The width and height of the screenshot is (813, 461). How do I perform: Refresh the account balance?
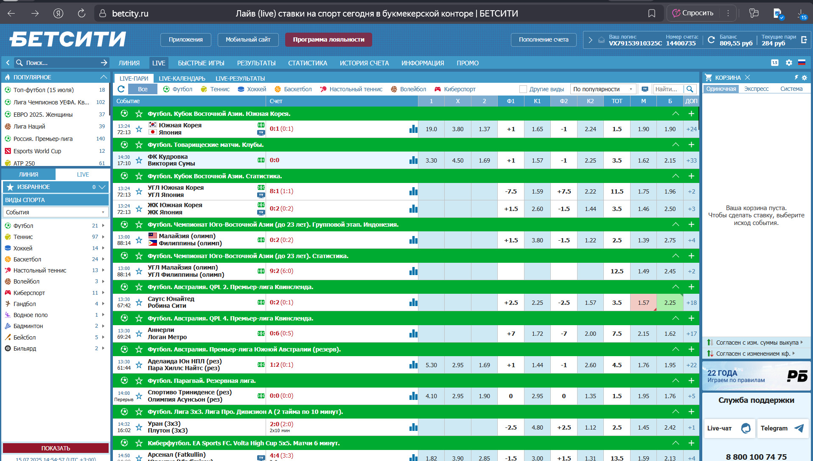click(711, 40)
